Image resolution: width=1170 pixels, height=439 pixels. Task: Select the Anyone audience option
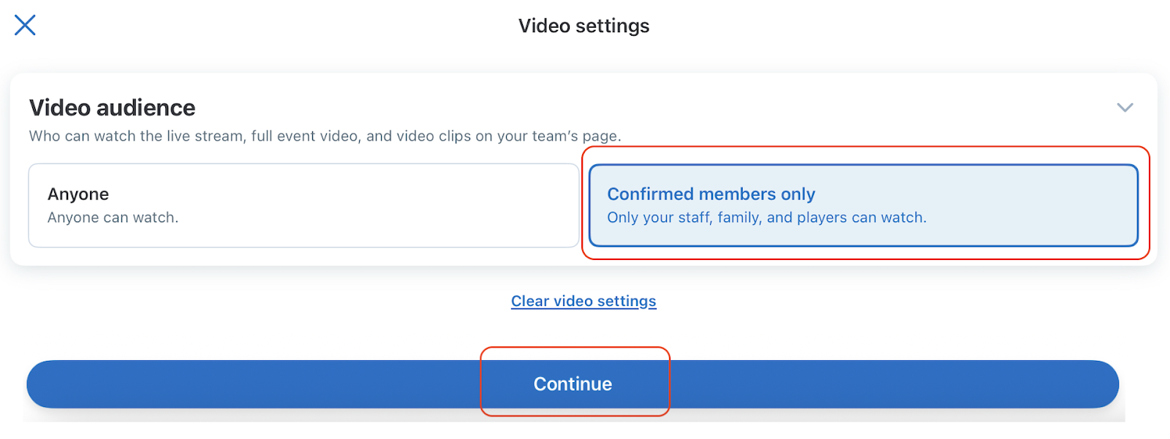(303, 205)
